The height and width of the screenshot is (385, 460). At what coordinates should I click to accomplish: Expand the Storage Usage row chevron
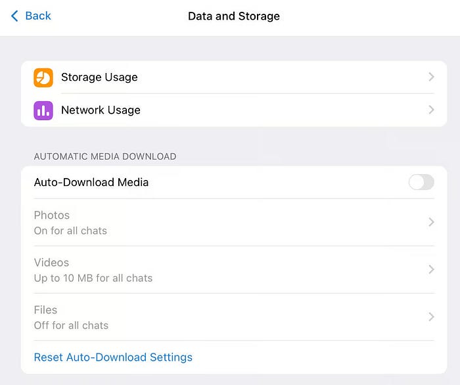click(431, 78)
